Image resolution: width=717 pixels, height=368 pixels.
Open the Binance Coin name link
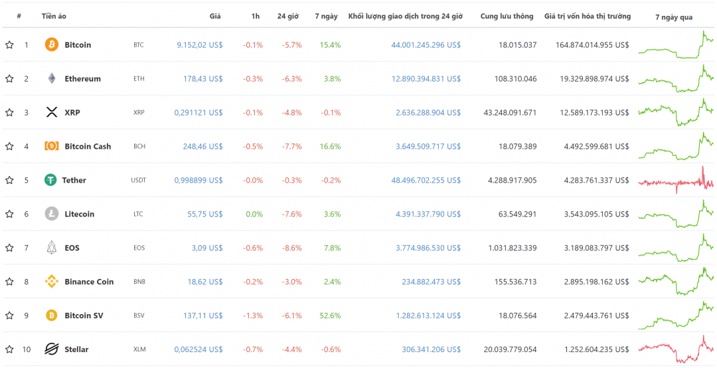(x=89, y=282)
